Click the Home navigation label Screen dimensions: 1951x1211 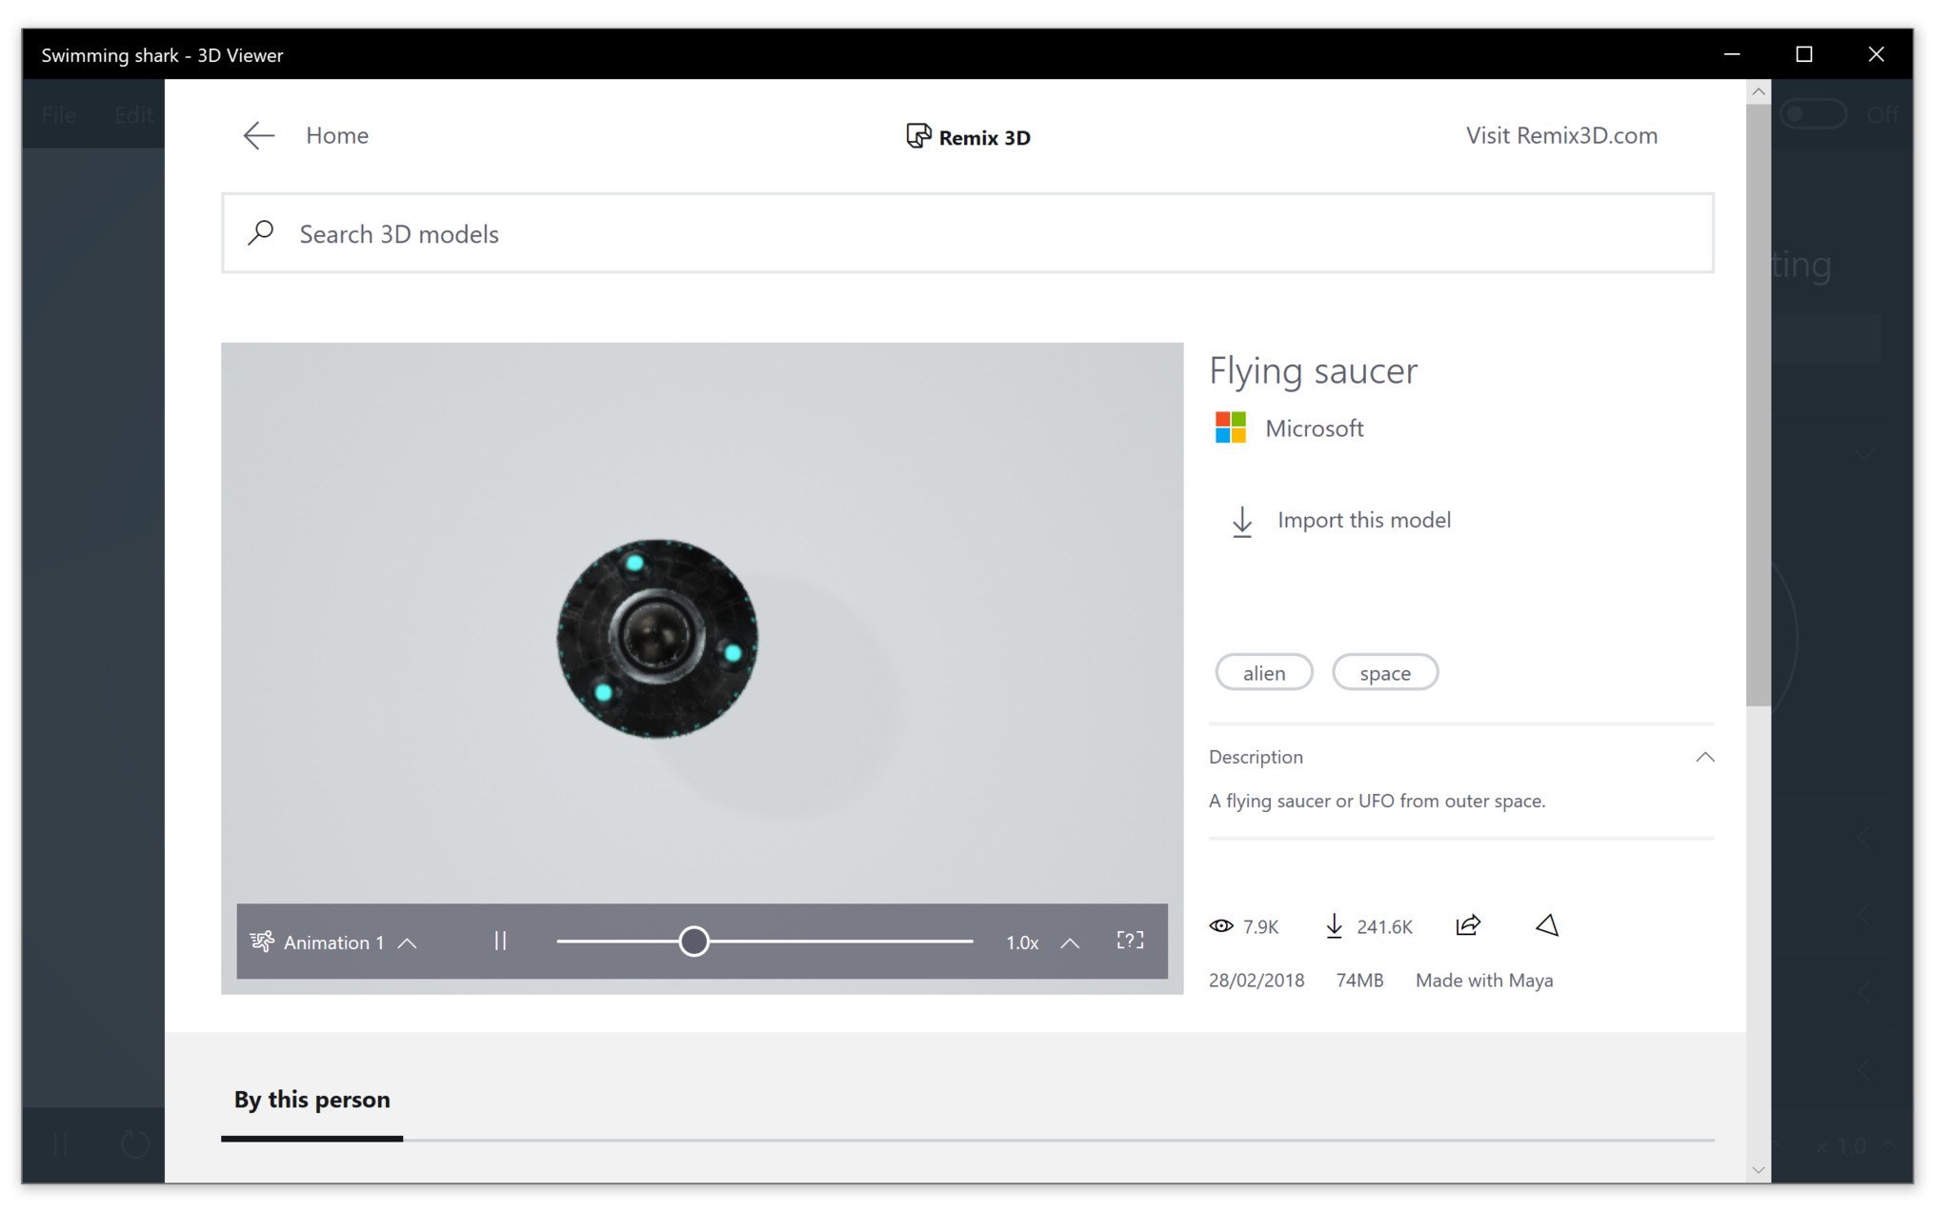(x=336, y=135)
